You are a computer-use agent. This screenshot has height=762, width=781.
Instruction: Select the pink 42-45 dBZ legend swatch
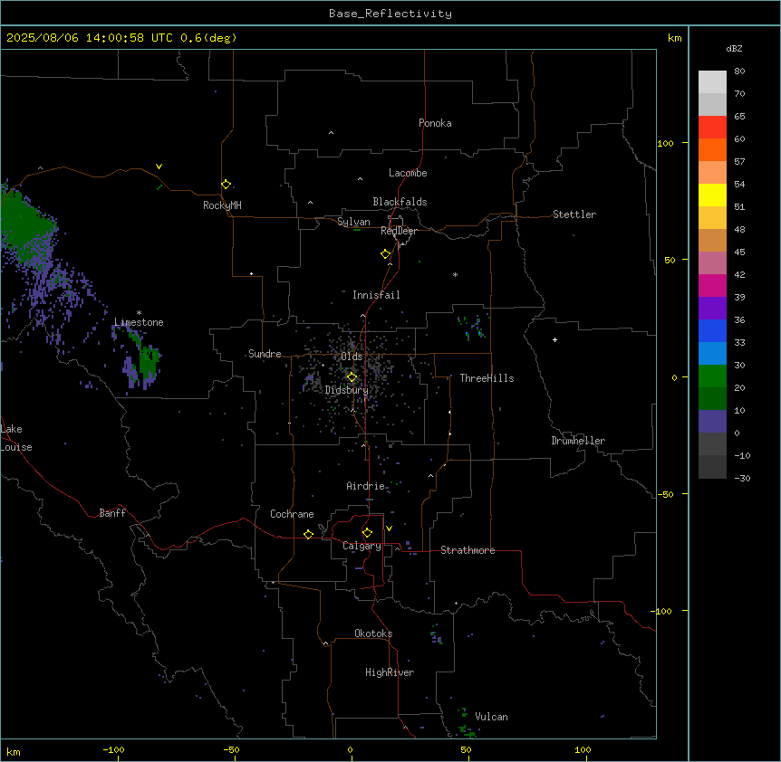click(x=712, y=262)
